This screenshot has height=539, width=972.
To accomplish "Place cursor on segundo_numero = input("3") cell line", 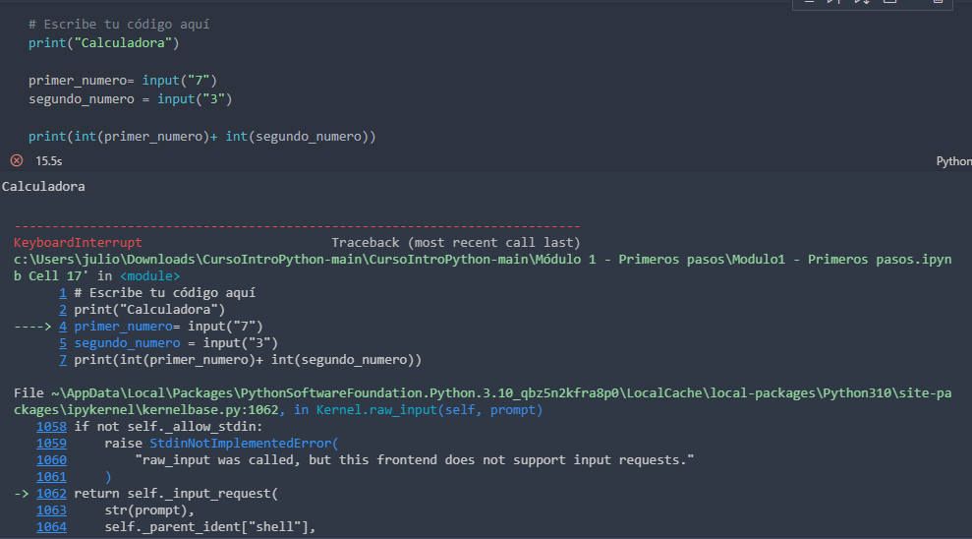I will (130, 99).
